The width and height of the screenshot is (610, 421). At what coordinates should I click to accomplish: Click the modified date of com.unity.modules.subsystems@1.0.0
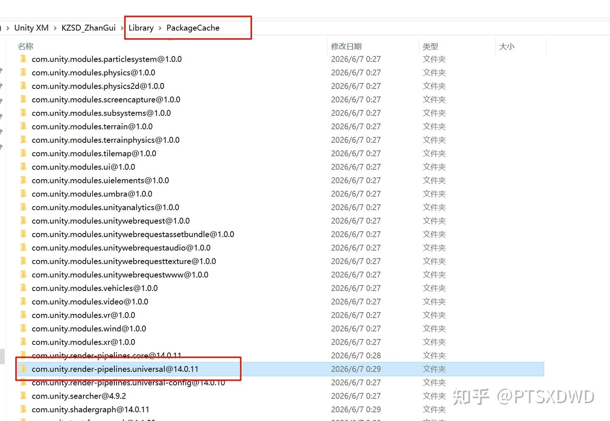coord(356,113)
